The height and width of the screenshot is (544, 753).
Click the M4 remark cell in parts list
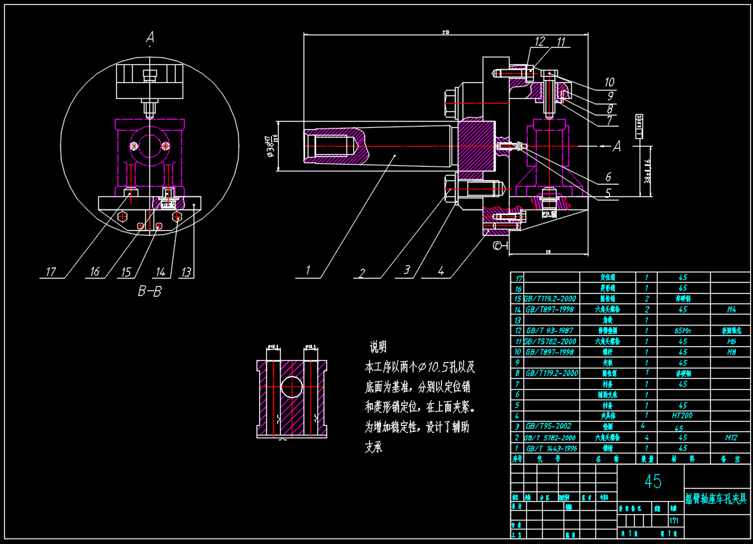[731, 309]
